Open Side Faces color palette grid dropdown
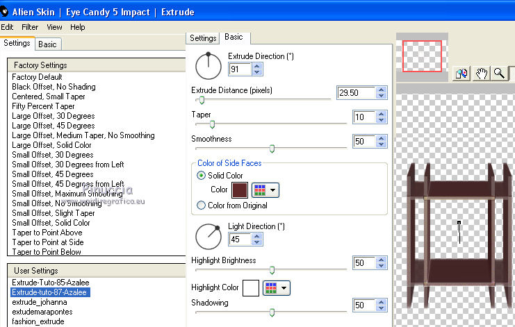 pyautogui.click(x=265, y=190)
